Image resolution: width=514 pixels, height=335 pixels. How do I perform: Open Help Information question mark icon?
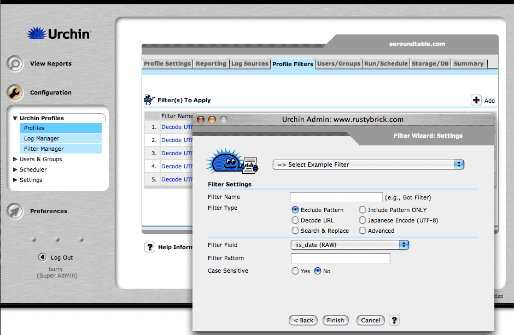point(150,247)
